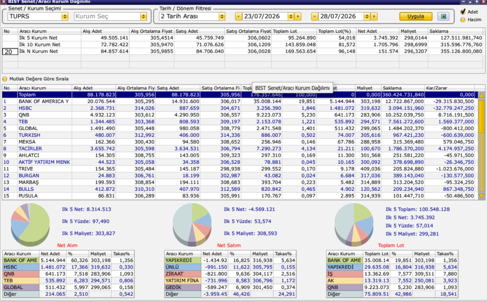The image size is (487, 302).
Task: Sort by the Kar/Zarar column header
Action: [450, 88]
